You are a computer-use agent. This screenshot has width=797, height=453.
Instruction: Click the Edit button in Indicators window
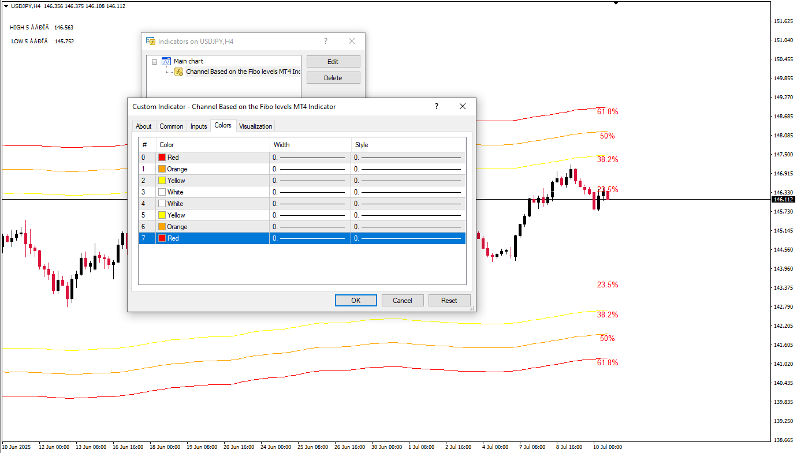point(333,62)
